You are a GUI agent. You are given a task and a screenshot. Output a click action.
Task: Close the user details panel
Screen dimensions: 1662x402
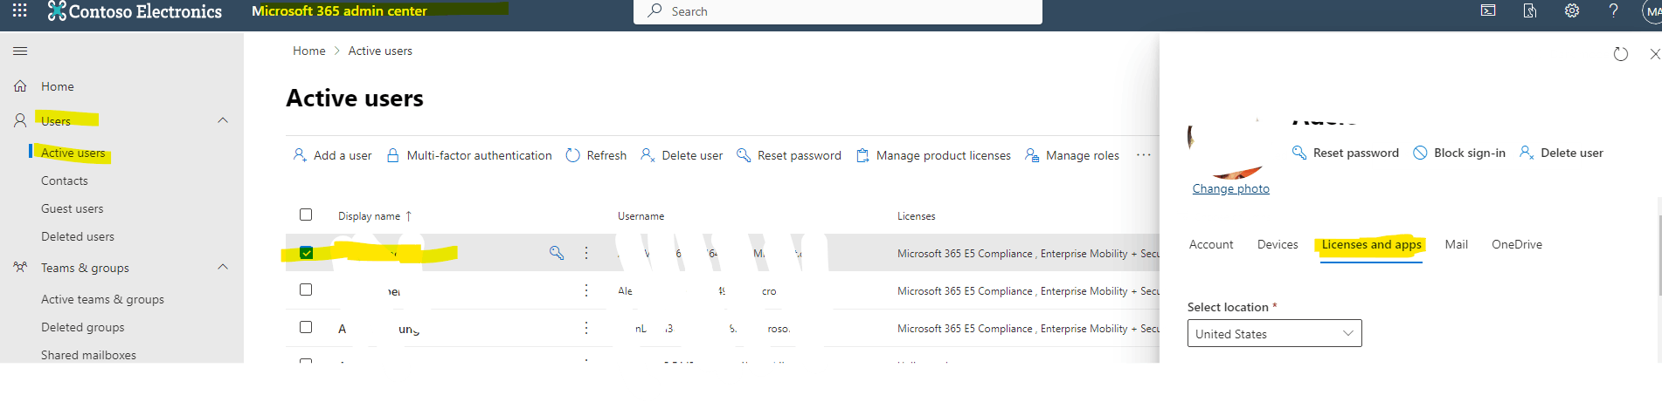click(x=1654, y=54)
